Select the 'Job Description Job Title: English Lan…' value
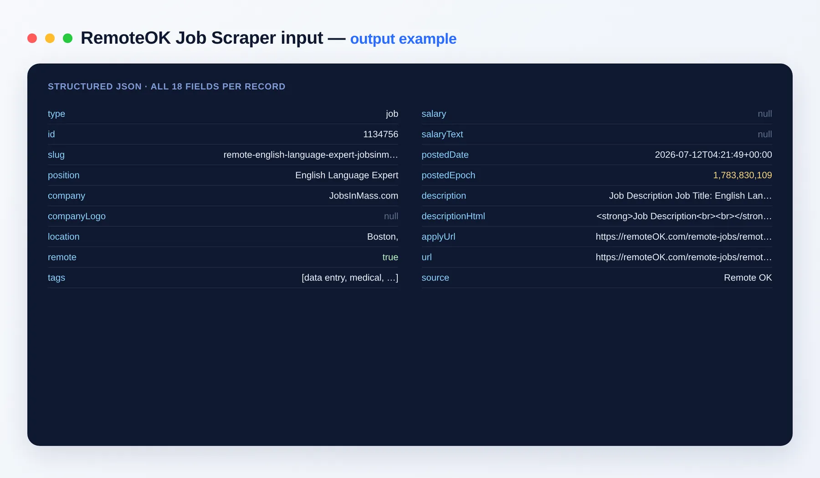The height and width of the screenshot is (478, 820). [691, 196]
